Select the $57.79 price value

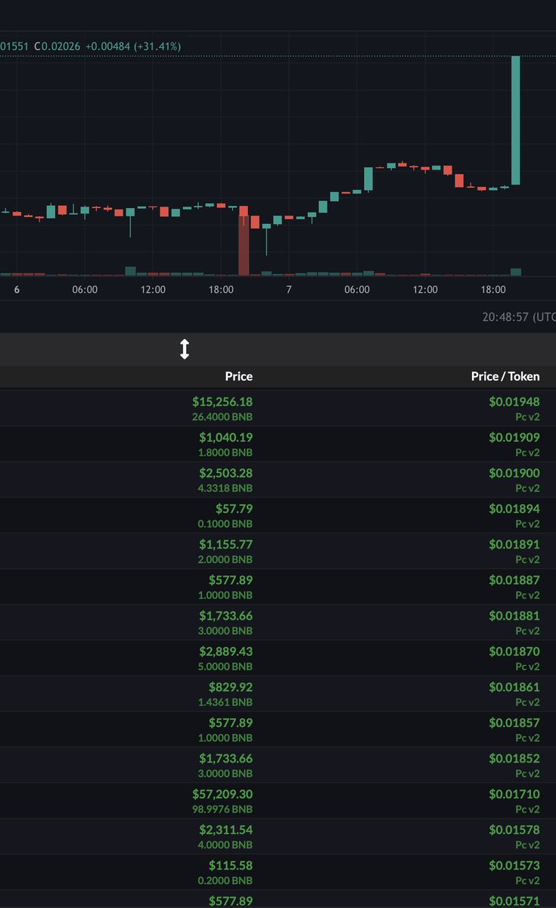click(x=235, y=508)
